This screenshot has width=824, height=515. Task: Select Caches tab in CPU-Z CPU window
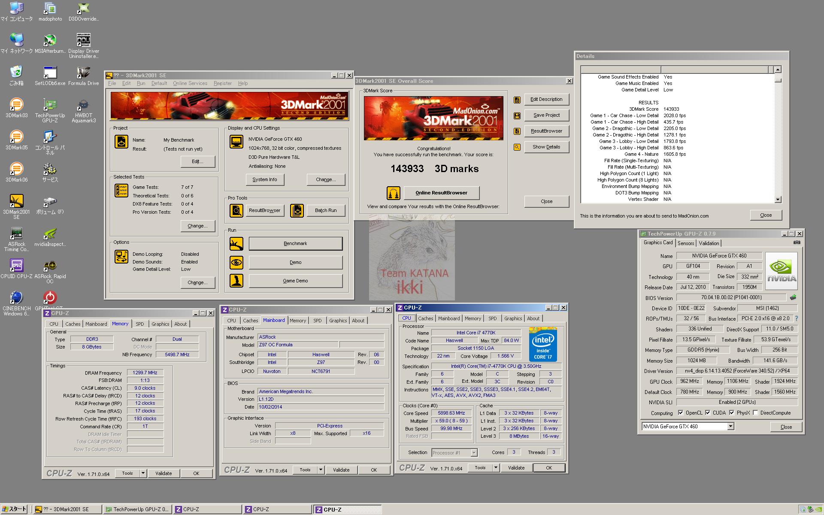coord(426,318)
